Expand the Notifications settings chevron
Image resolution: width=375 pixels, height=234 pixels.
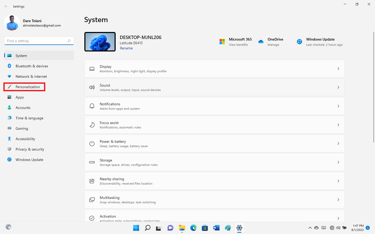click(338, 106)
